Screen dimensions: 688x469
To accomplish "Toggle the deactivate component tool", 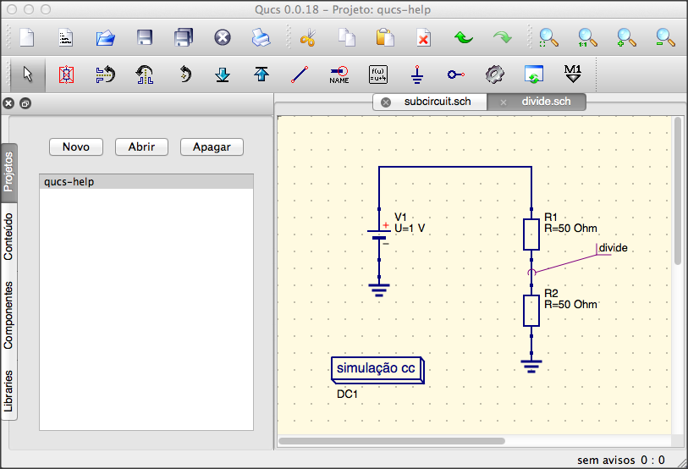I will [x=66, y=74].
